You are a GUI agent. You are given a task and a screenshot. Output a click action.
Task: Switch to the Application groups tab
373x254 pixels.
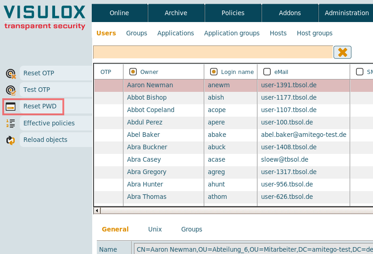coord(232,33)
